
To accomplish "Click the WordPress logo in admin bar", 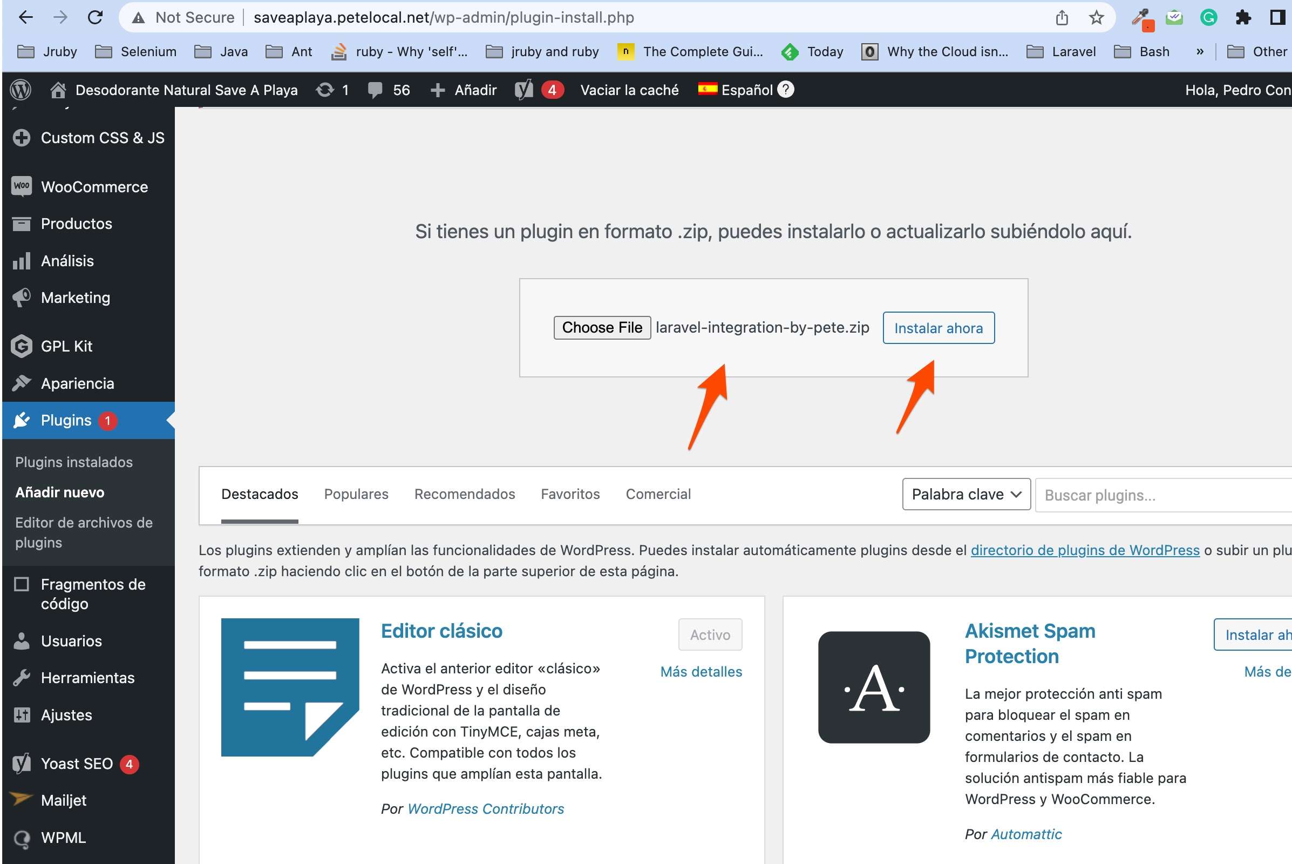I will pyautogui.click(x=21, y=90).
